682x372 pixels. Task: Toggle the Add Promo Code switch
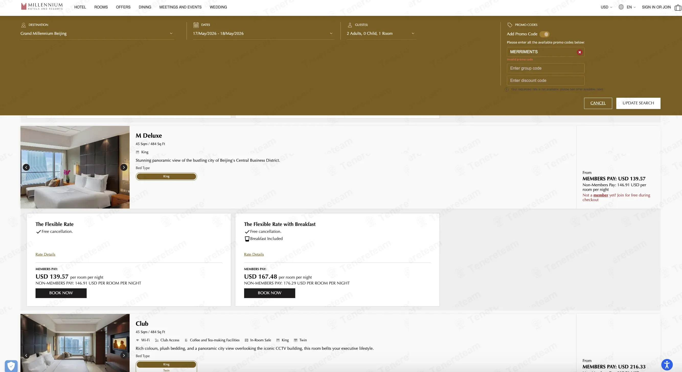[x=544, y=34]
